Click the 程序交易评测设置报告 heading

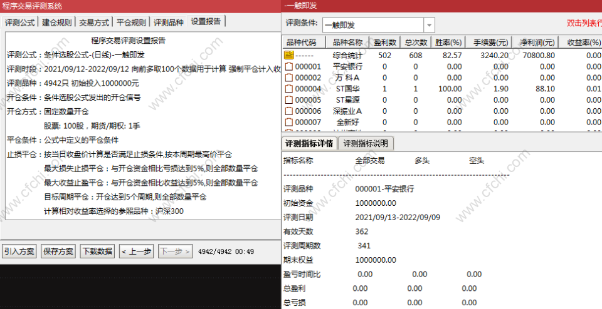coord(128,40)
